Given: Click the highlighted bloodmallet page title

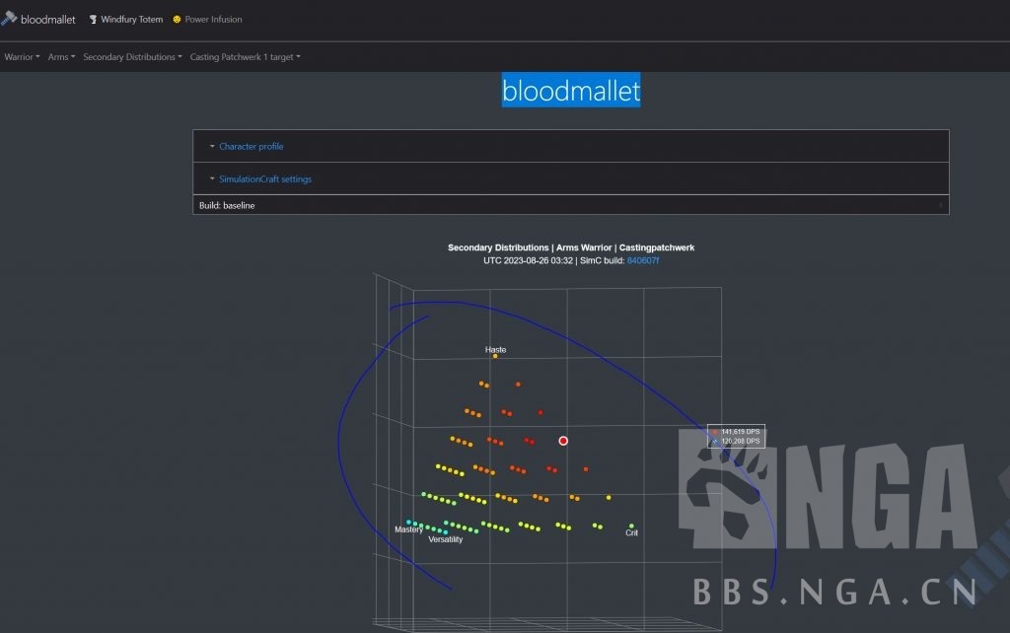Looking at the screenshot, I should pyautogui.click(x=571, y=91).
